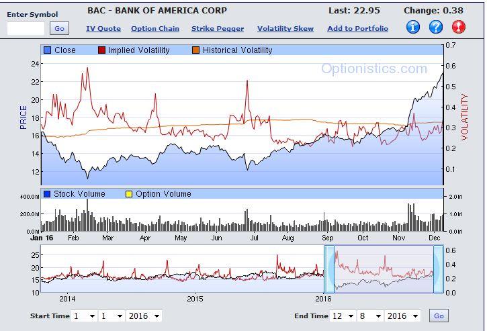Open the blue question mark help icon
487x331 pixels.
436,27
